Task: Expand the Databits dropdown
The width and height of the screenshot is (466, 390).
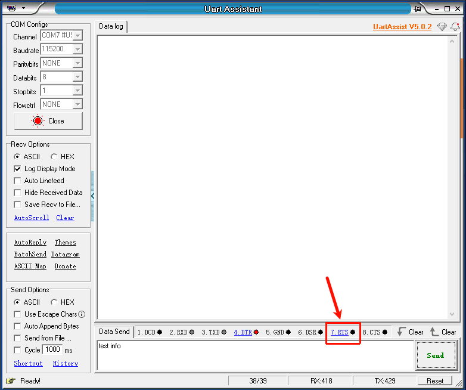Action: click(x=77, y=77)
